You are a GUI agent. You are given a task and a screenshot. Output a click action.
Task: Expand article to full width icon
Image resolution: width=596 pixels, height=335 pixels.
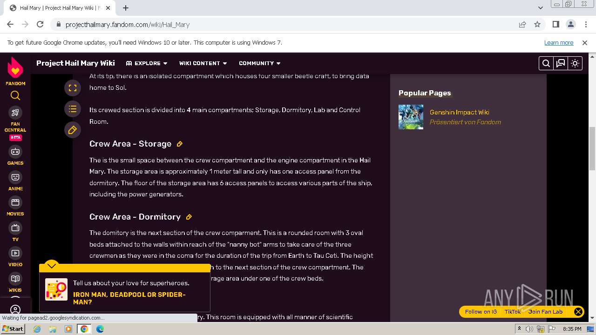(73, 87)
